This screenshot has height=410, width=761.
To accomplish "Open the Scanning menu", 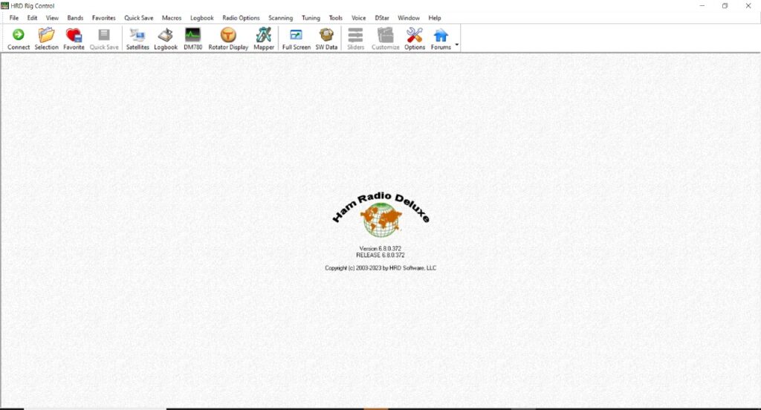I will pos(280,18).
